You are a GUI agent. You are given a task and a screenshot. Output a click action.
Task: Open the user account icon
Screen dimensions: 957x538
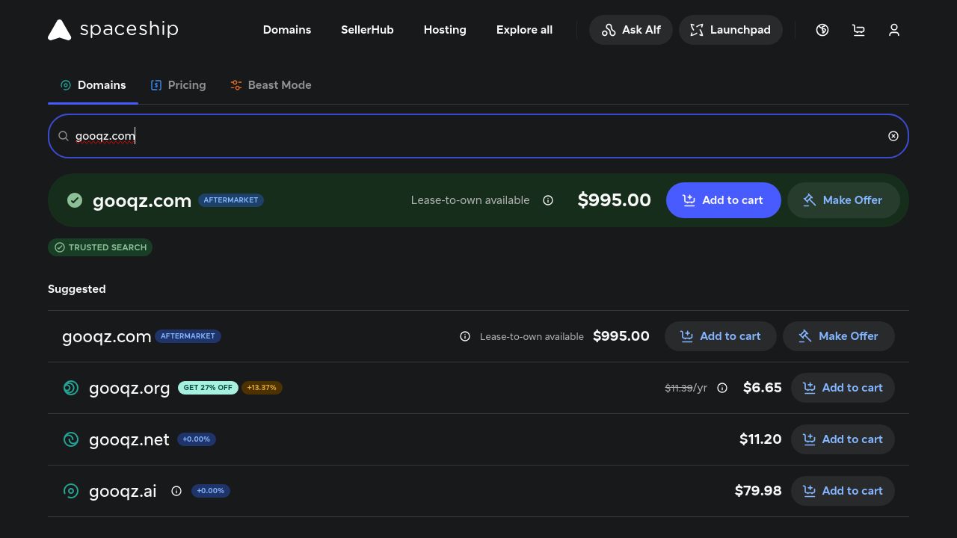tap(894, 30)
